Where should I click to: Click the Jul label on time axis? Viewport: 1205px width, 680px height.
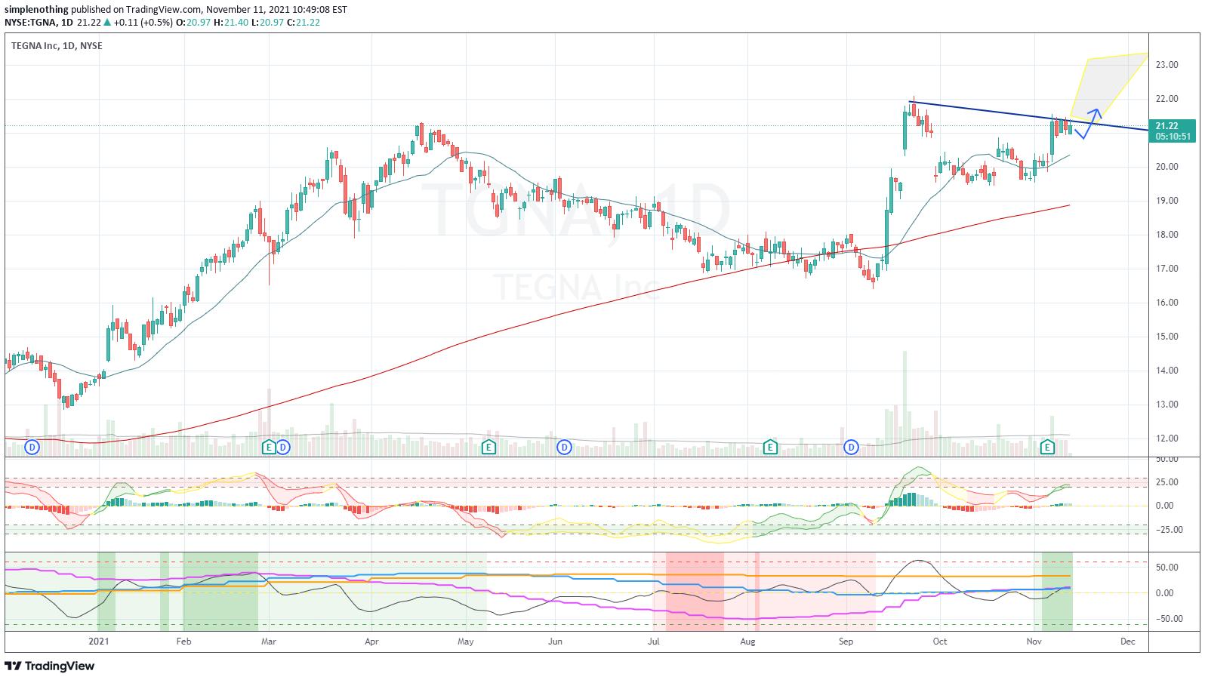coord(654,642)
